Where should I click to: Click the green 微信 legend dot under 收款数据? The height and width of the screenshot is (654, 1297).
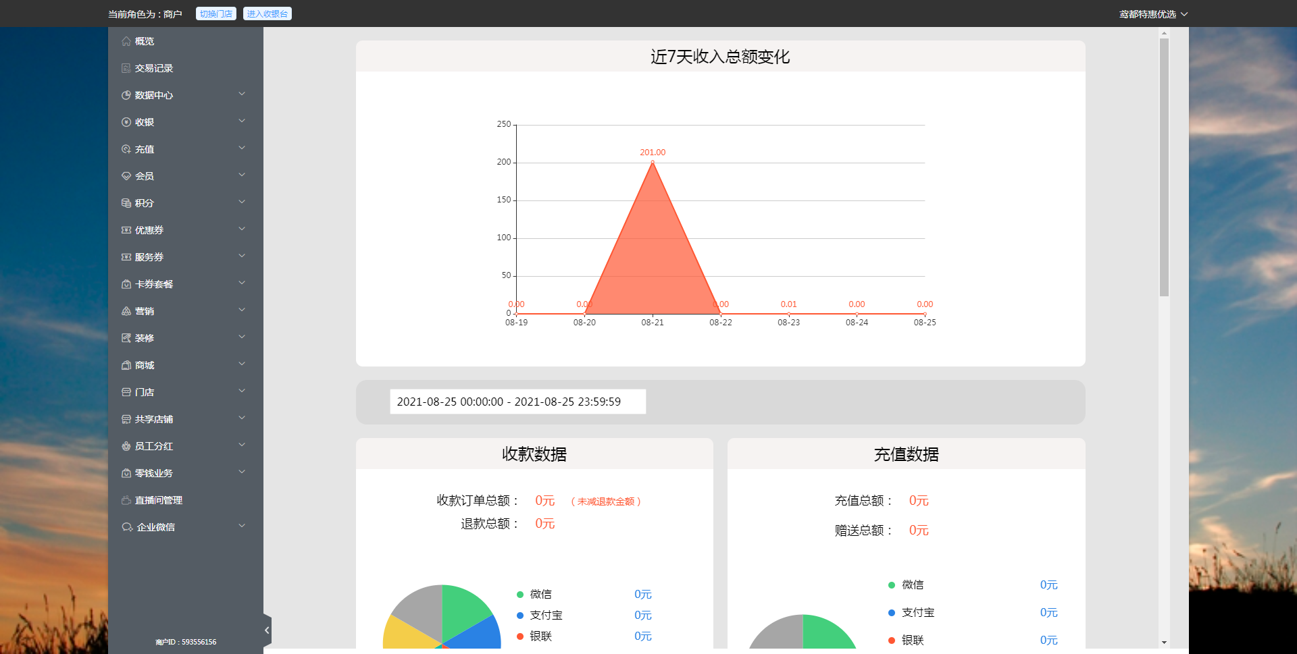[520, 595]
